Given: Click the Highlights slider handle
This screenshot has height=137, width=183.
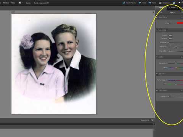Looking at the screenshot, I should coord(168,51).
